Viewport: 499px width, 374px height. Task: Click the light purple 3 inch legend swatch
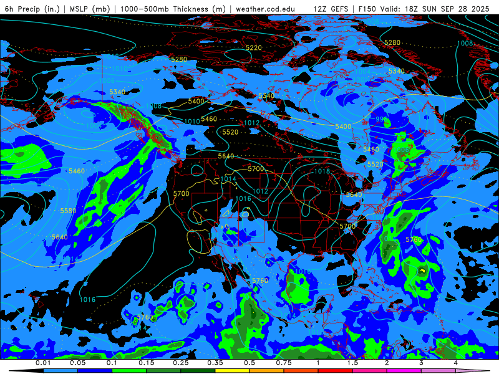coord(438,371)
